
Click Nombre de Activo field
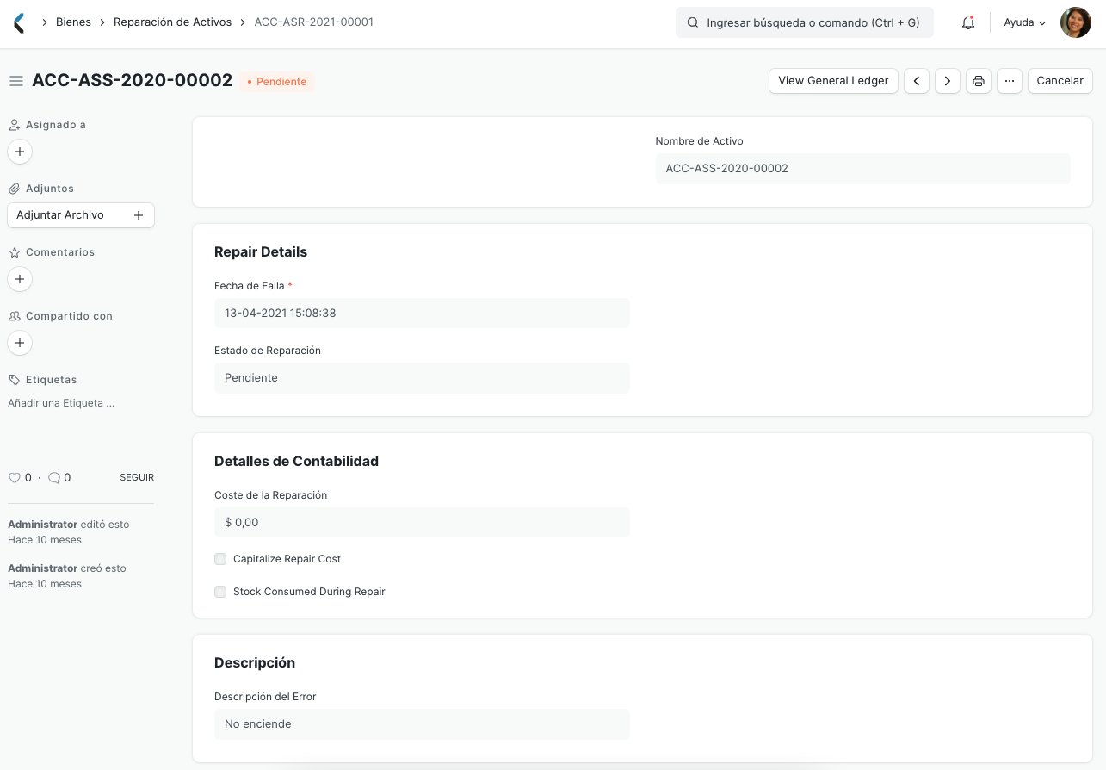coord(862,169)
